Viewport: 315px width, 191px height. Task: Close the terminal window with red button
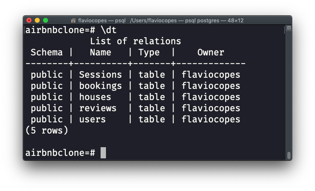(29, 20)
